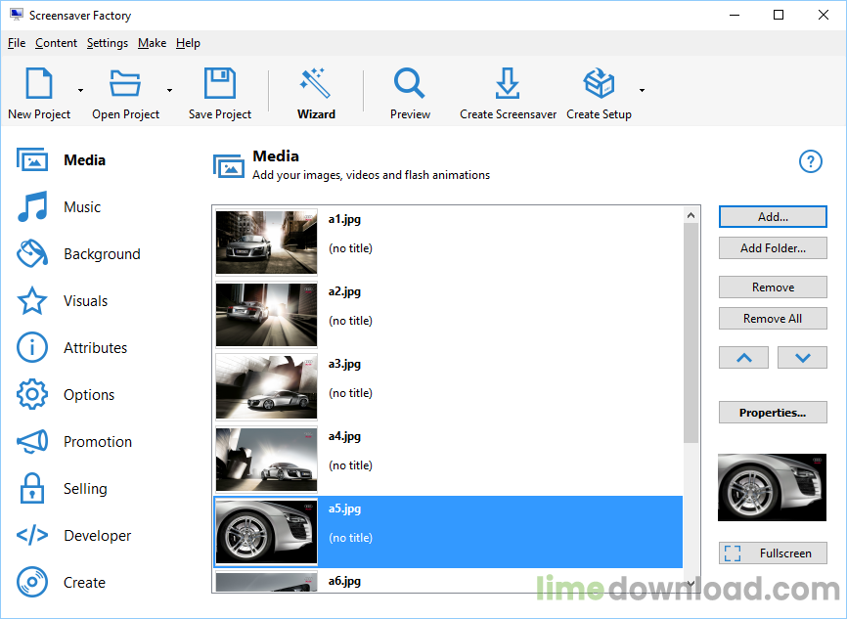Click the help question mark icon
847x619 pixels.
811,161
